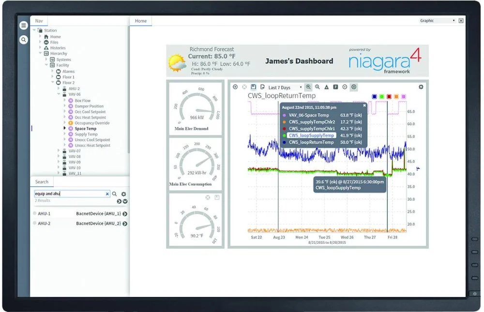Viewport: 484px width, 312px height.
Task: Click the Main Elec Consumption gauge
Action: click(x=196, y=164)
